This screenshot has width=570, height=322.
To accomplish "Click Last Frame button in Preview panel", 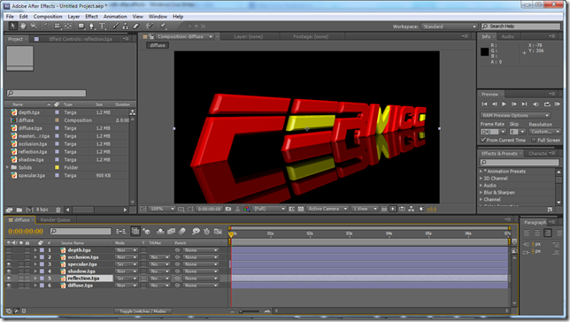I will [524, 103].
